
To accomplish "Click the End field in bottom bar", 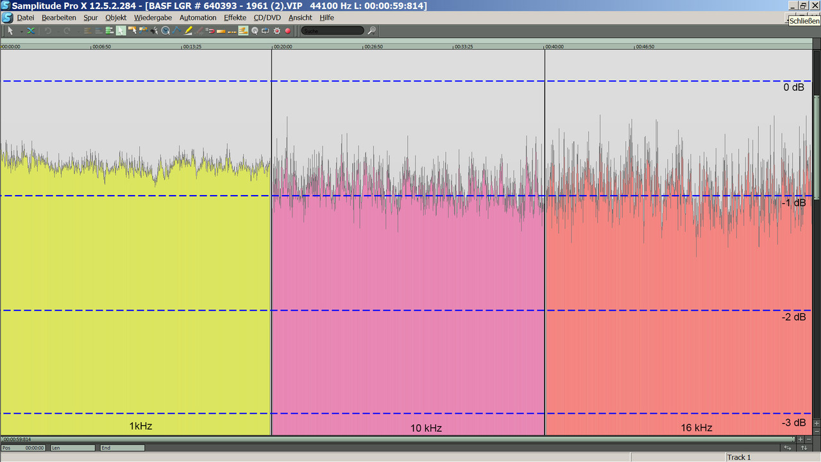I will (121, 448).
